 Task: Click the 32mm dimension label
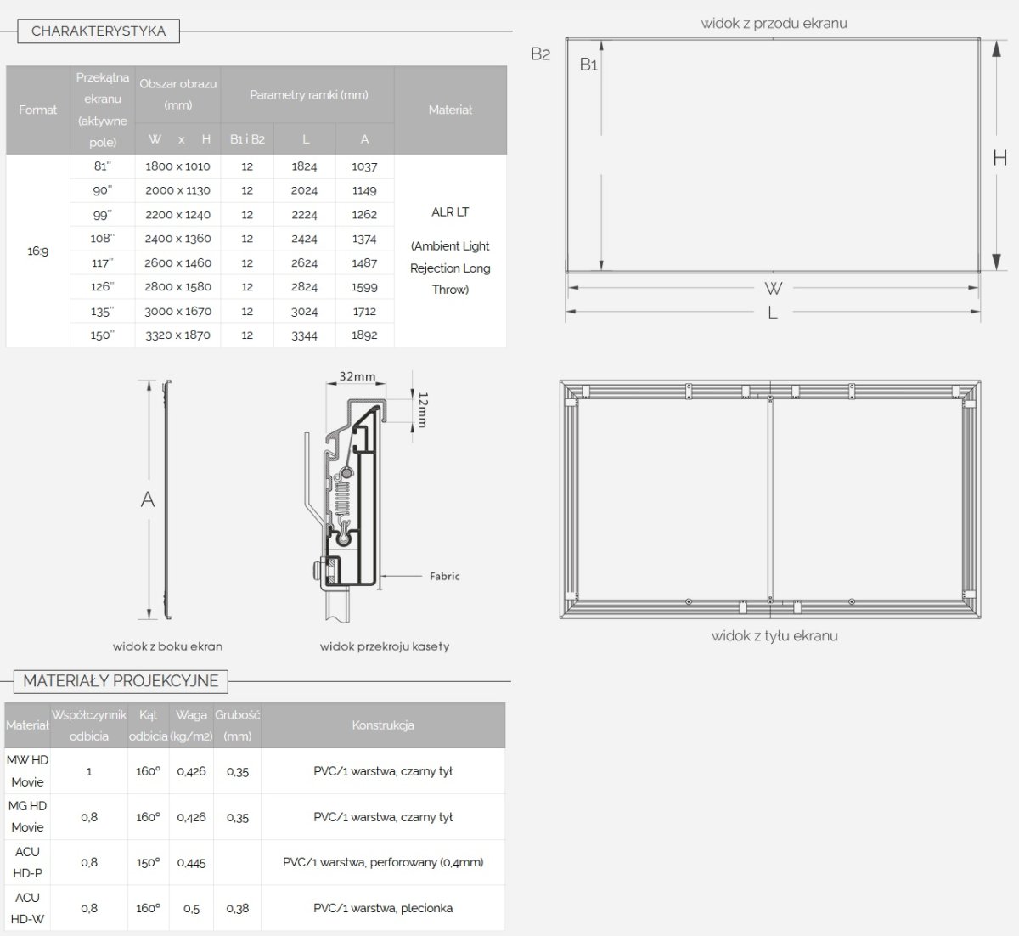click(357, 376)
